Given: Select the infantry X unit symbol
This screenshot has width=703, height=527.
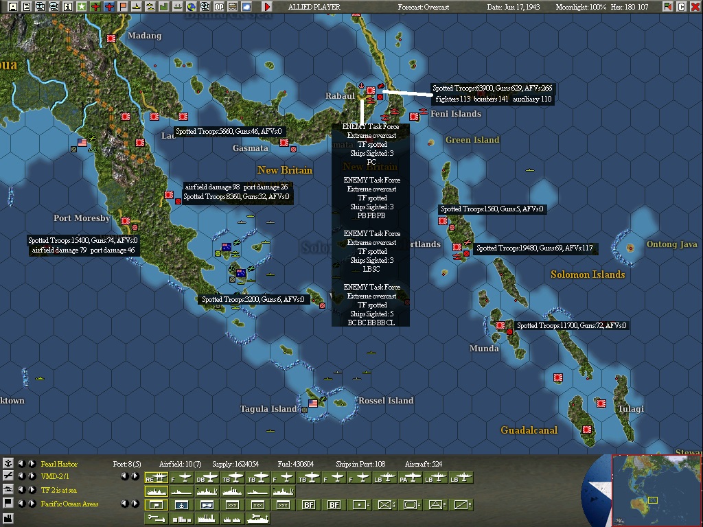Looking at the screenshot, I should (384, 505).
